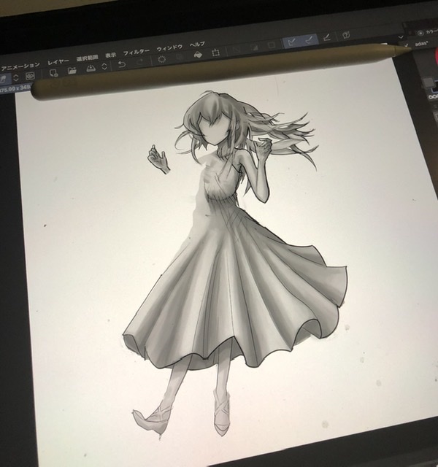Click the support help question icon

346,35
